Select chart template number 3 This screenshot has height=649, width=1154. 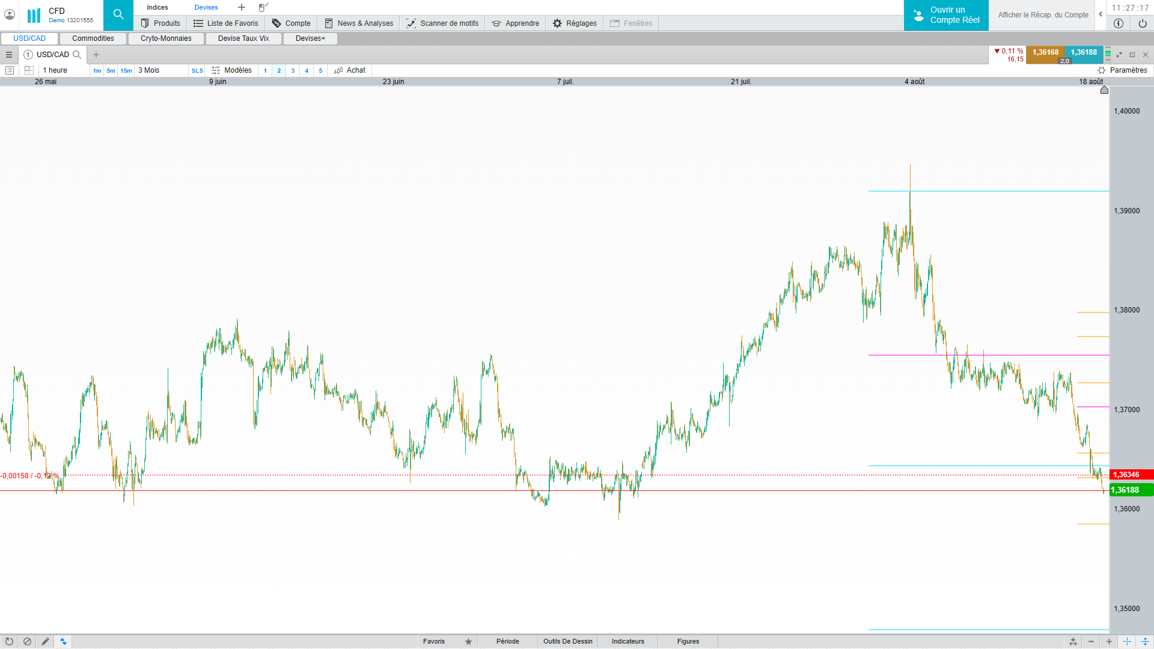[293, 70]
